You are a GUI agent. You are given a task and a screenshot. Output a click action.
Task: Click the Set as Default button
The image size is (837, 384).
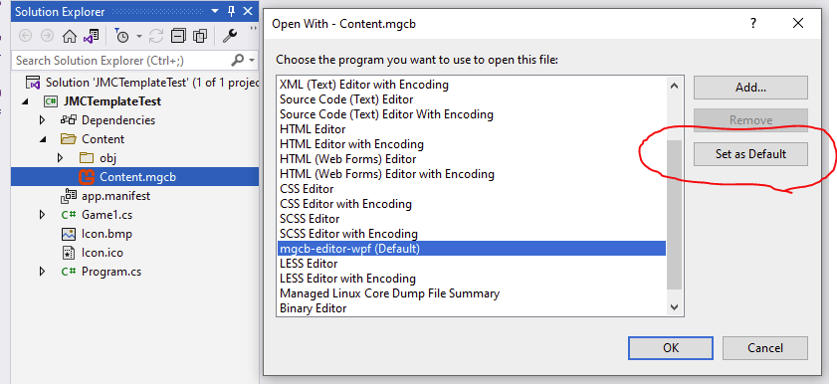click(750, 154)
